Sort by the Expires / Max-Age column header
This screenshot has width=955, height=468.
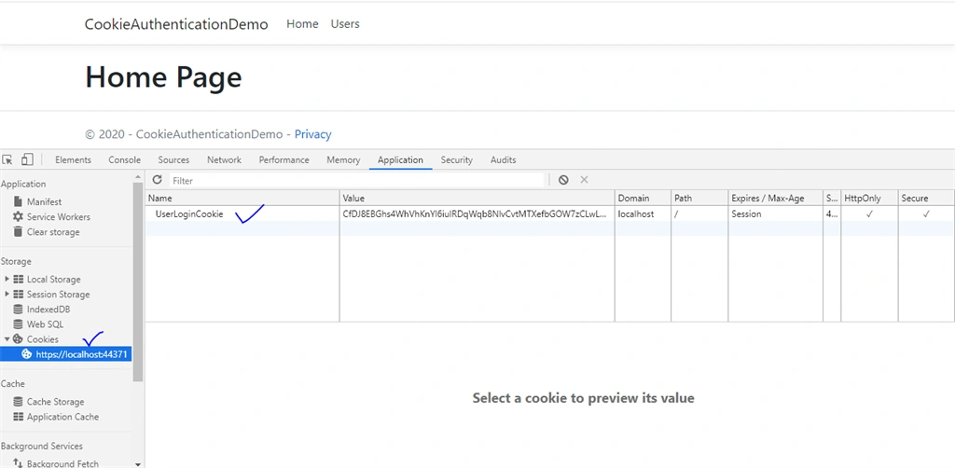coord(775,198)
